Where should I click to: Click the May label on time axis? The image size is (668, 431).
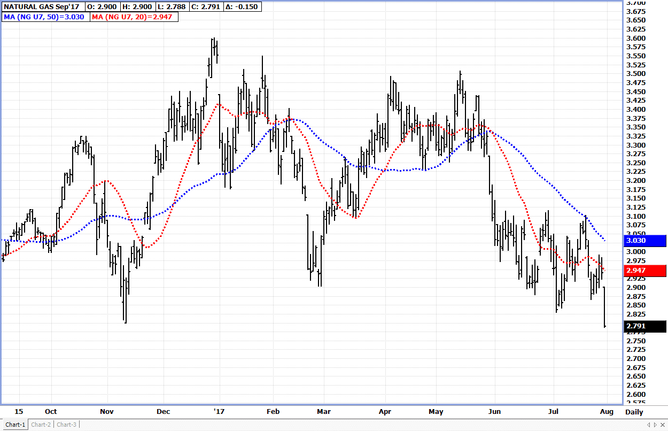coord(437,412)
